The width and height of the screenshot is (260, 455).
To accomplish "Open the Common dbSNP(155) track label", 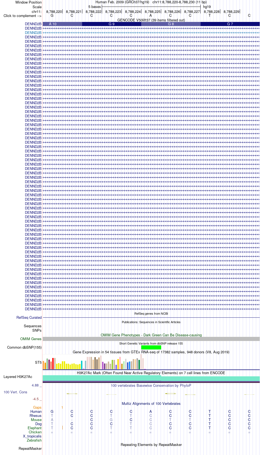I will [x=24, y=347].
